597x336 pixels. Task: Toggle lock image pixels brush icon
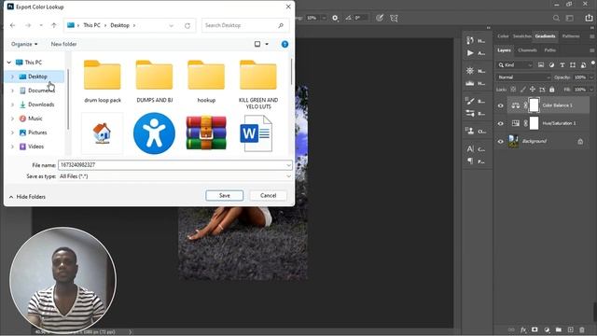pos(523,90)
